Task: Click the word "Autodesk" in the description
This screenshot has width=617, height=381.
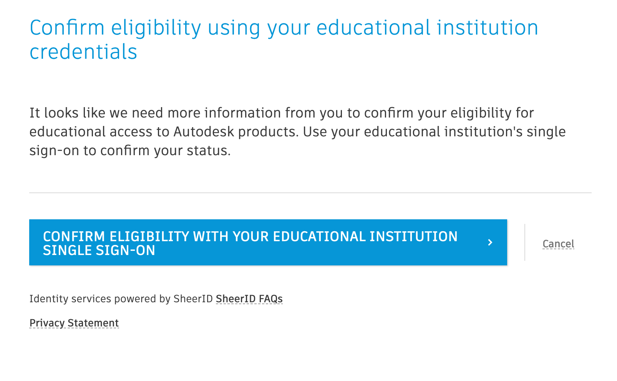Action: point(204,132)
